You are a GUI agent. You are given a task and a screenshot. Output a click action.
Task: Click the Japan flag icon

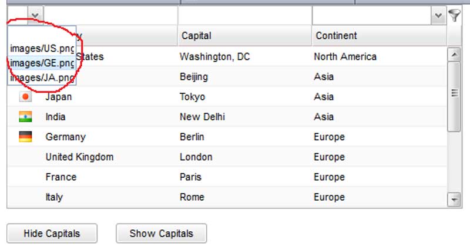click(x=25, y=97)
